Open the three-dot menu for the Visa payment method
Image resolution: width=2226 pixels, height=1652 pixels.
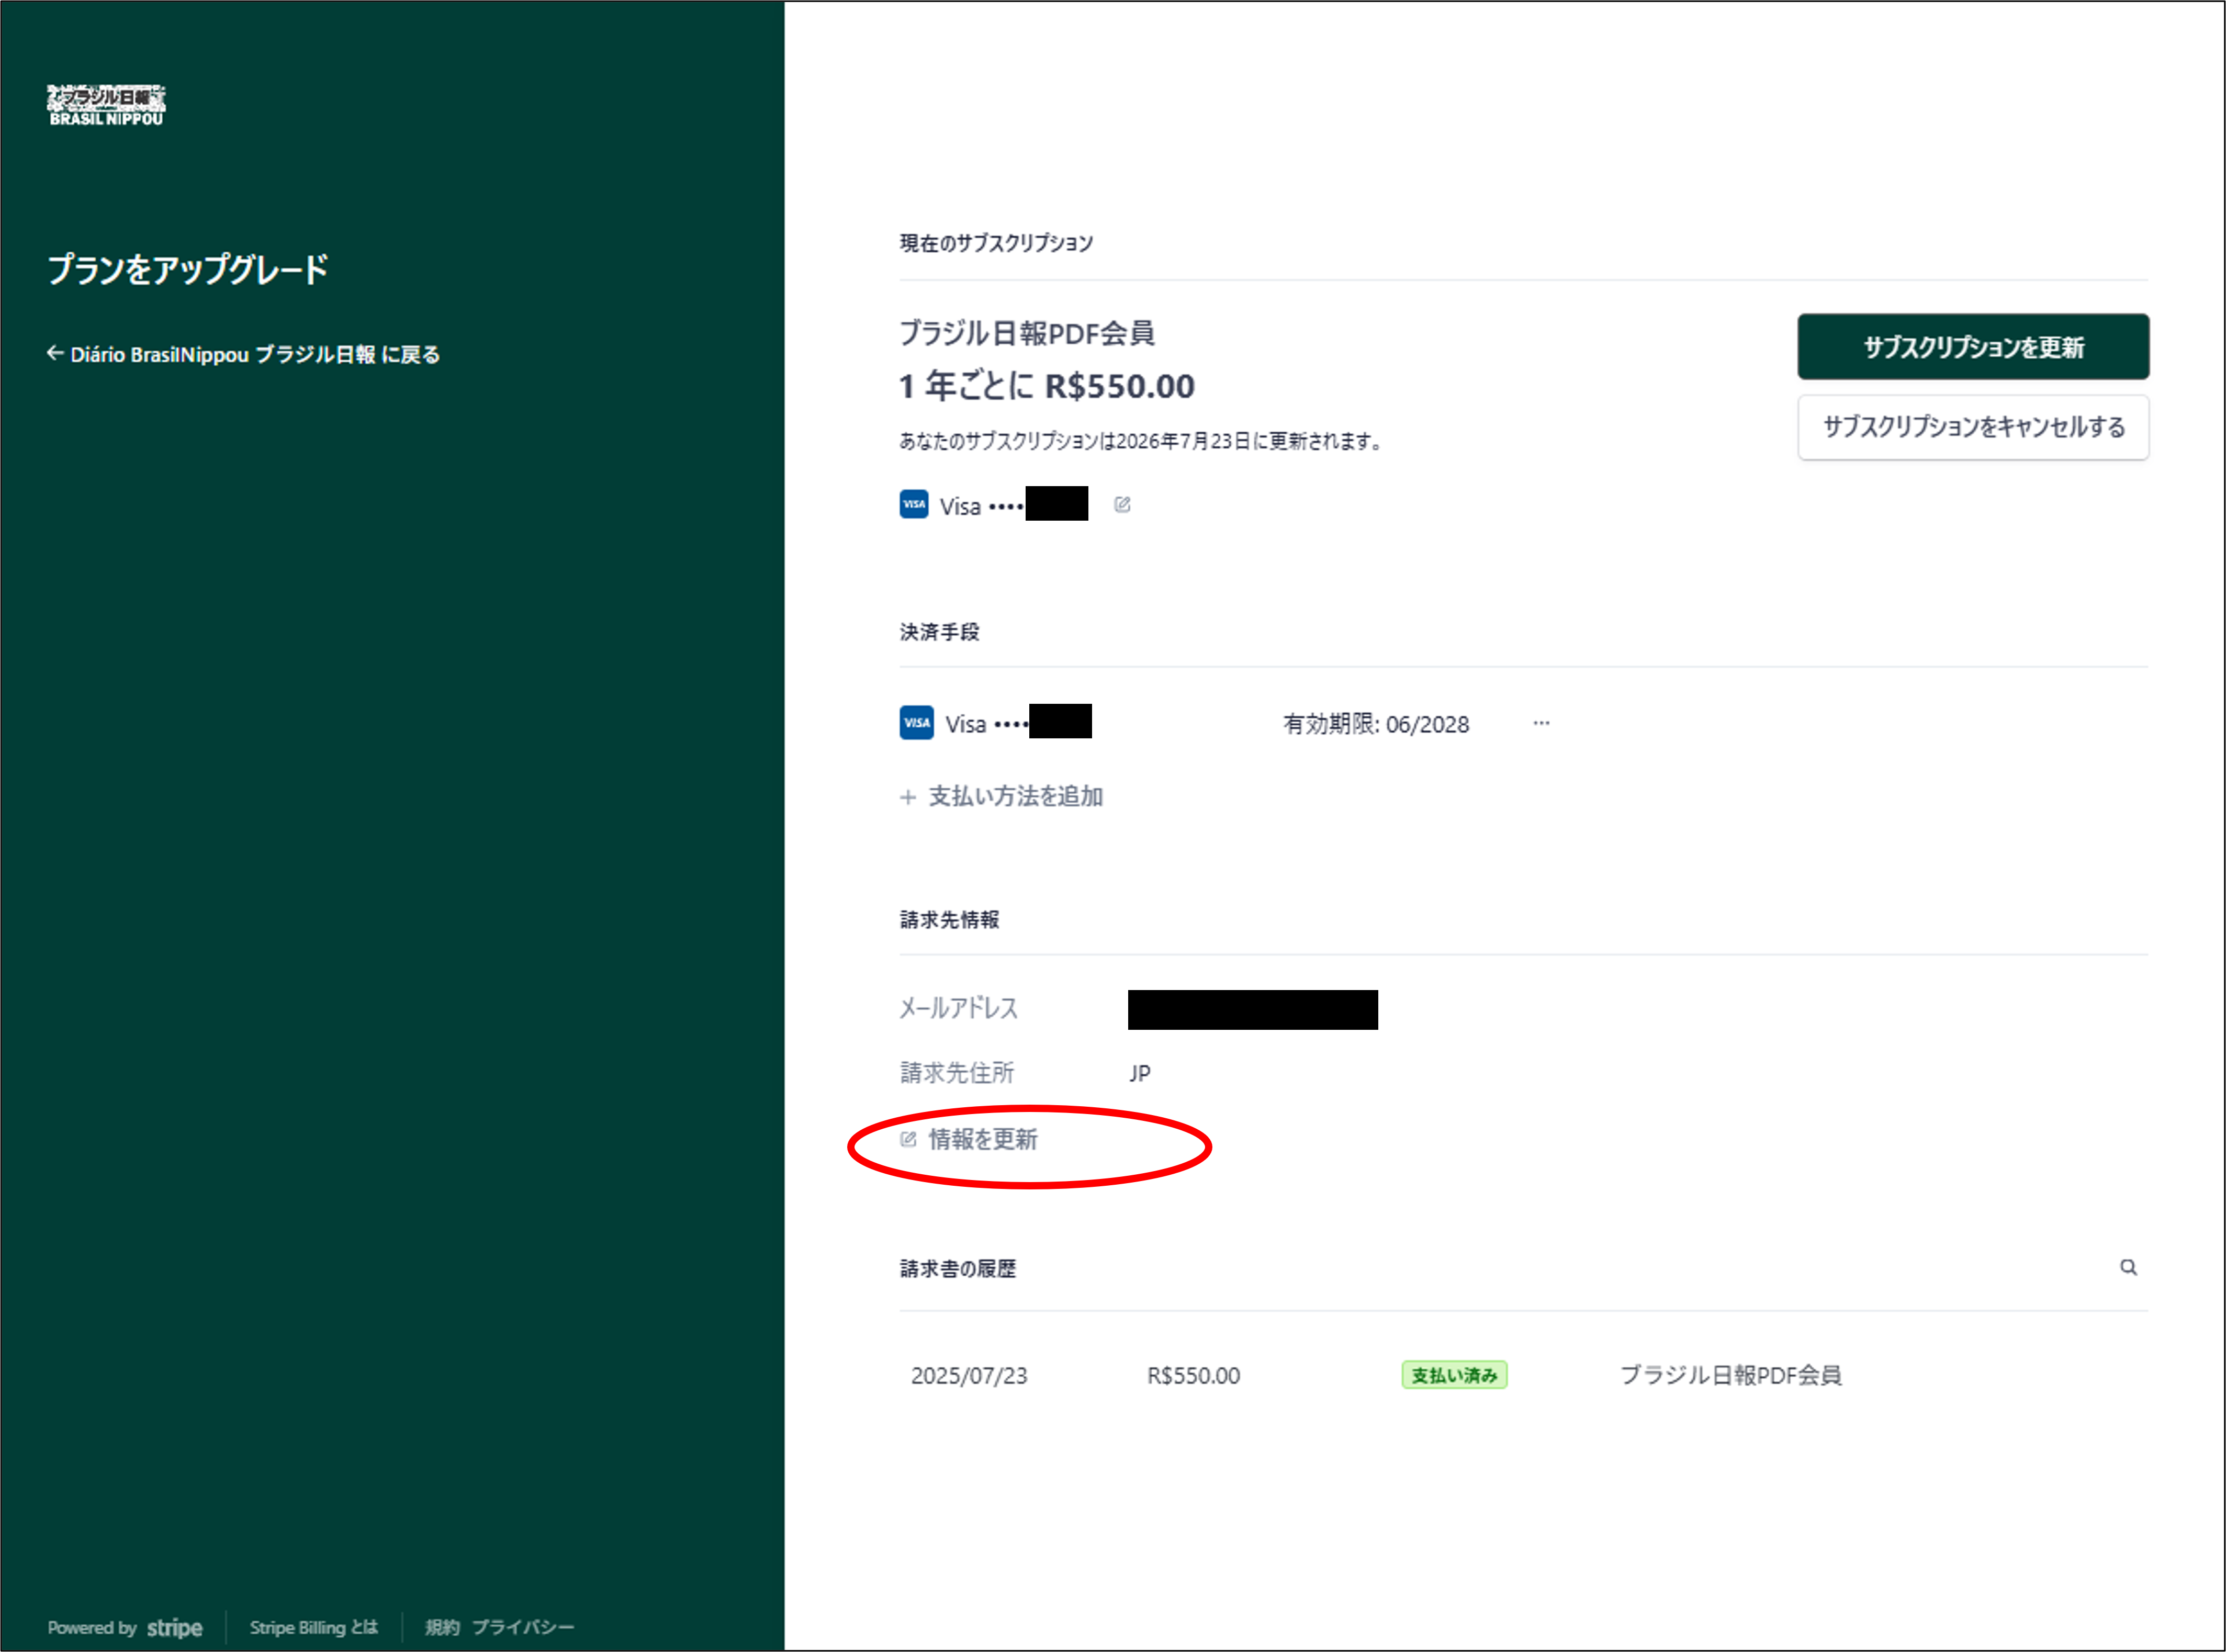1541,723
